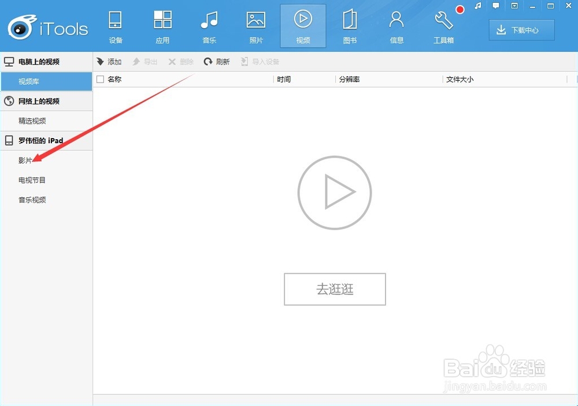Click the globe icon beside 网络上的视频
This screenshot has width=578, height=406.
click(x=9, y=101)
